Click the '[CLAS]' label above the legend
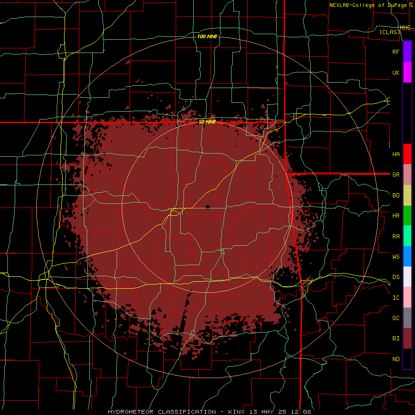This screenshot has height=415, width=415. pyautogui.click(x=390, y=32)
